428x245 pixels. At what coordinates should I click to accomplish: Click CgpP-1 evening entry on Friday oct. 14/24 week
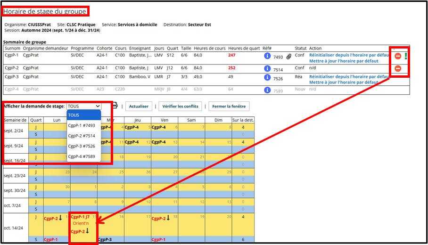tap(158, 239)
